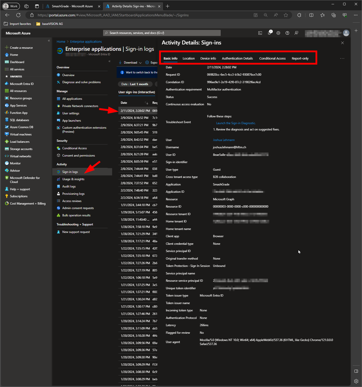The height and width of the screenshot is (387, 362).
Task: Open Monitor in the sidebar
Action: pos(13,163)
